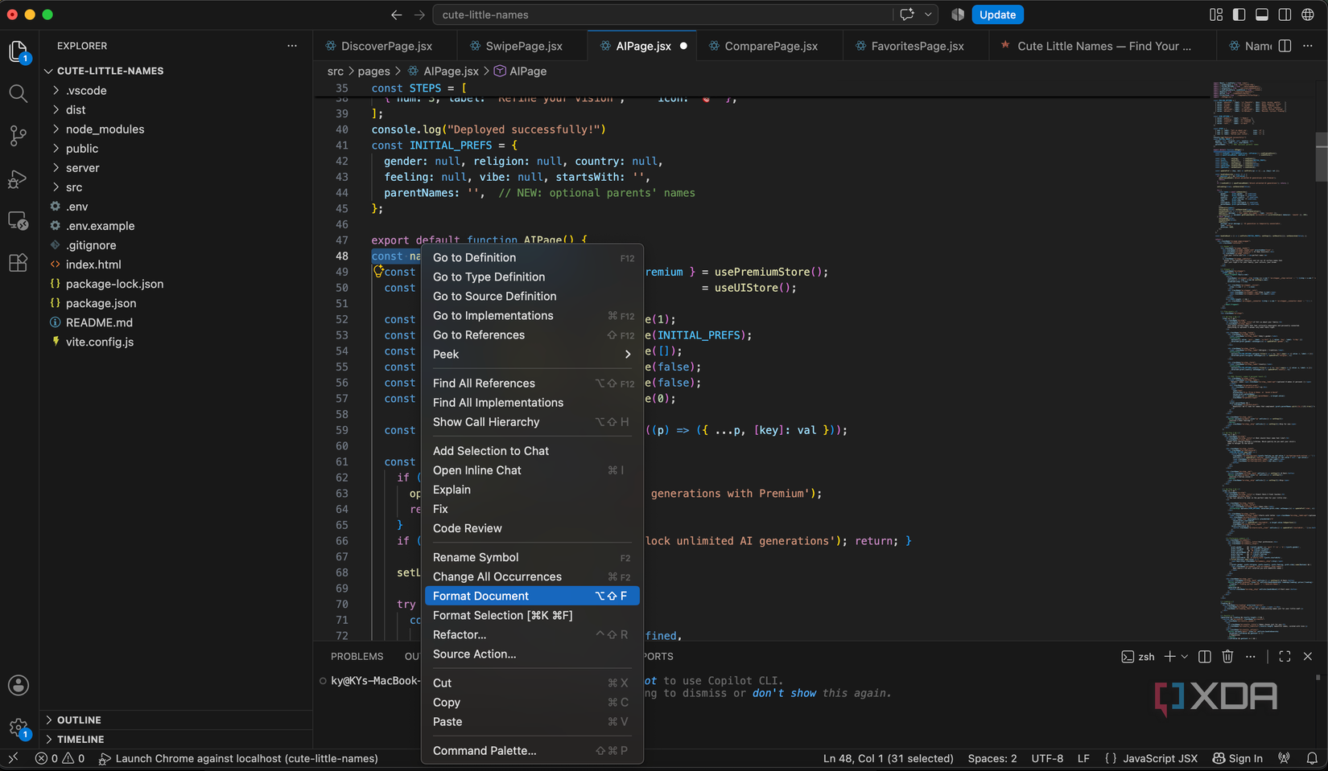Toggle the primary side bar

[x=1239, y=14]
